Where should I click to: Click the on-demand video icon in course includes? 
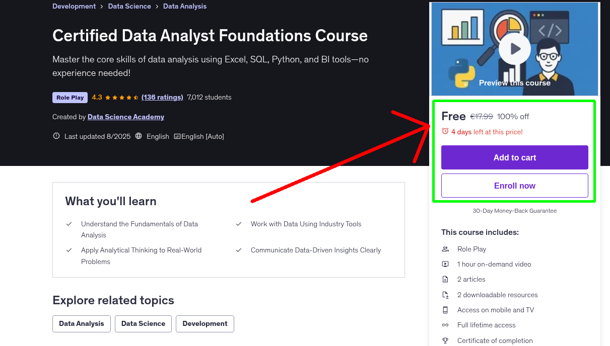coord(445,264)
